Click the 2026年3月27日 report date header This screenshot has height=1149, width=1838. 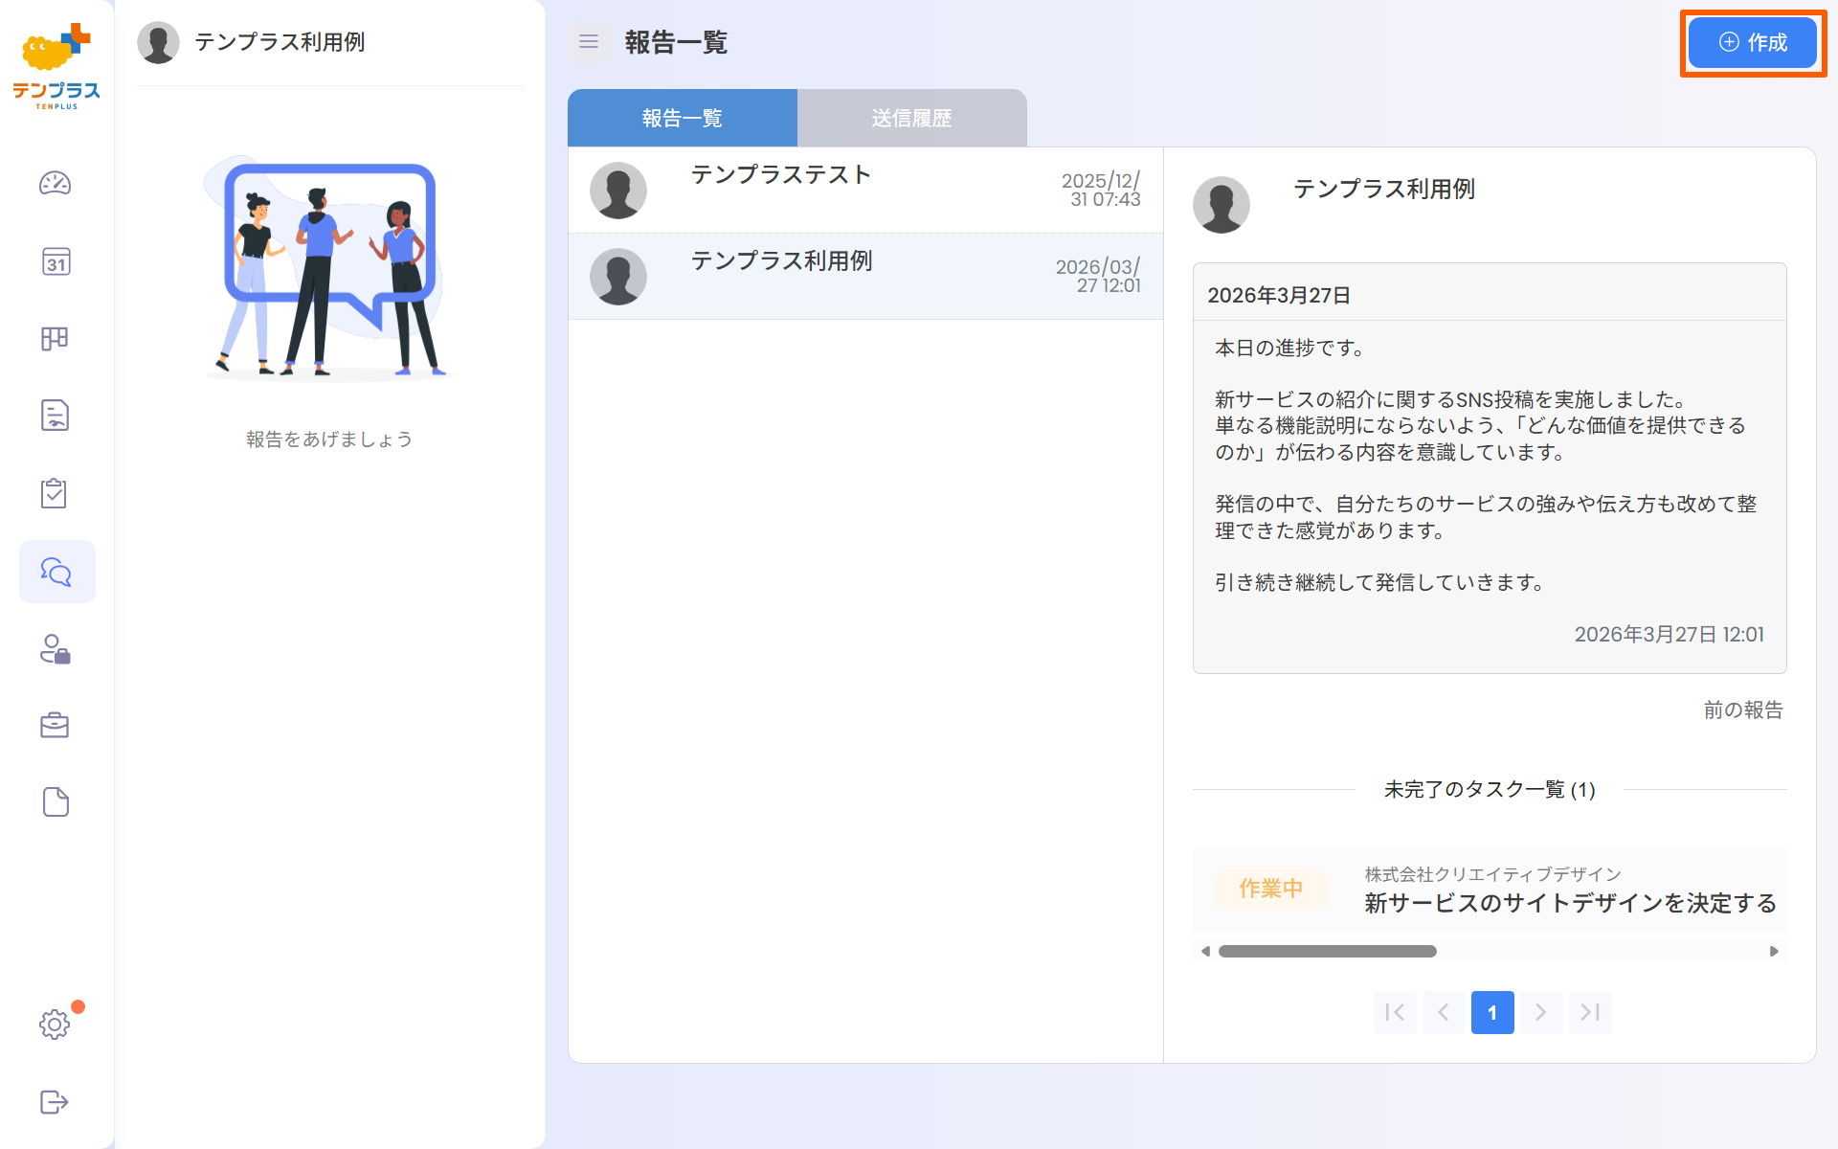pos(1279,295)
